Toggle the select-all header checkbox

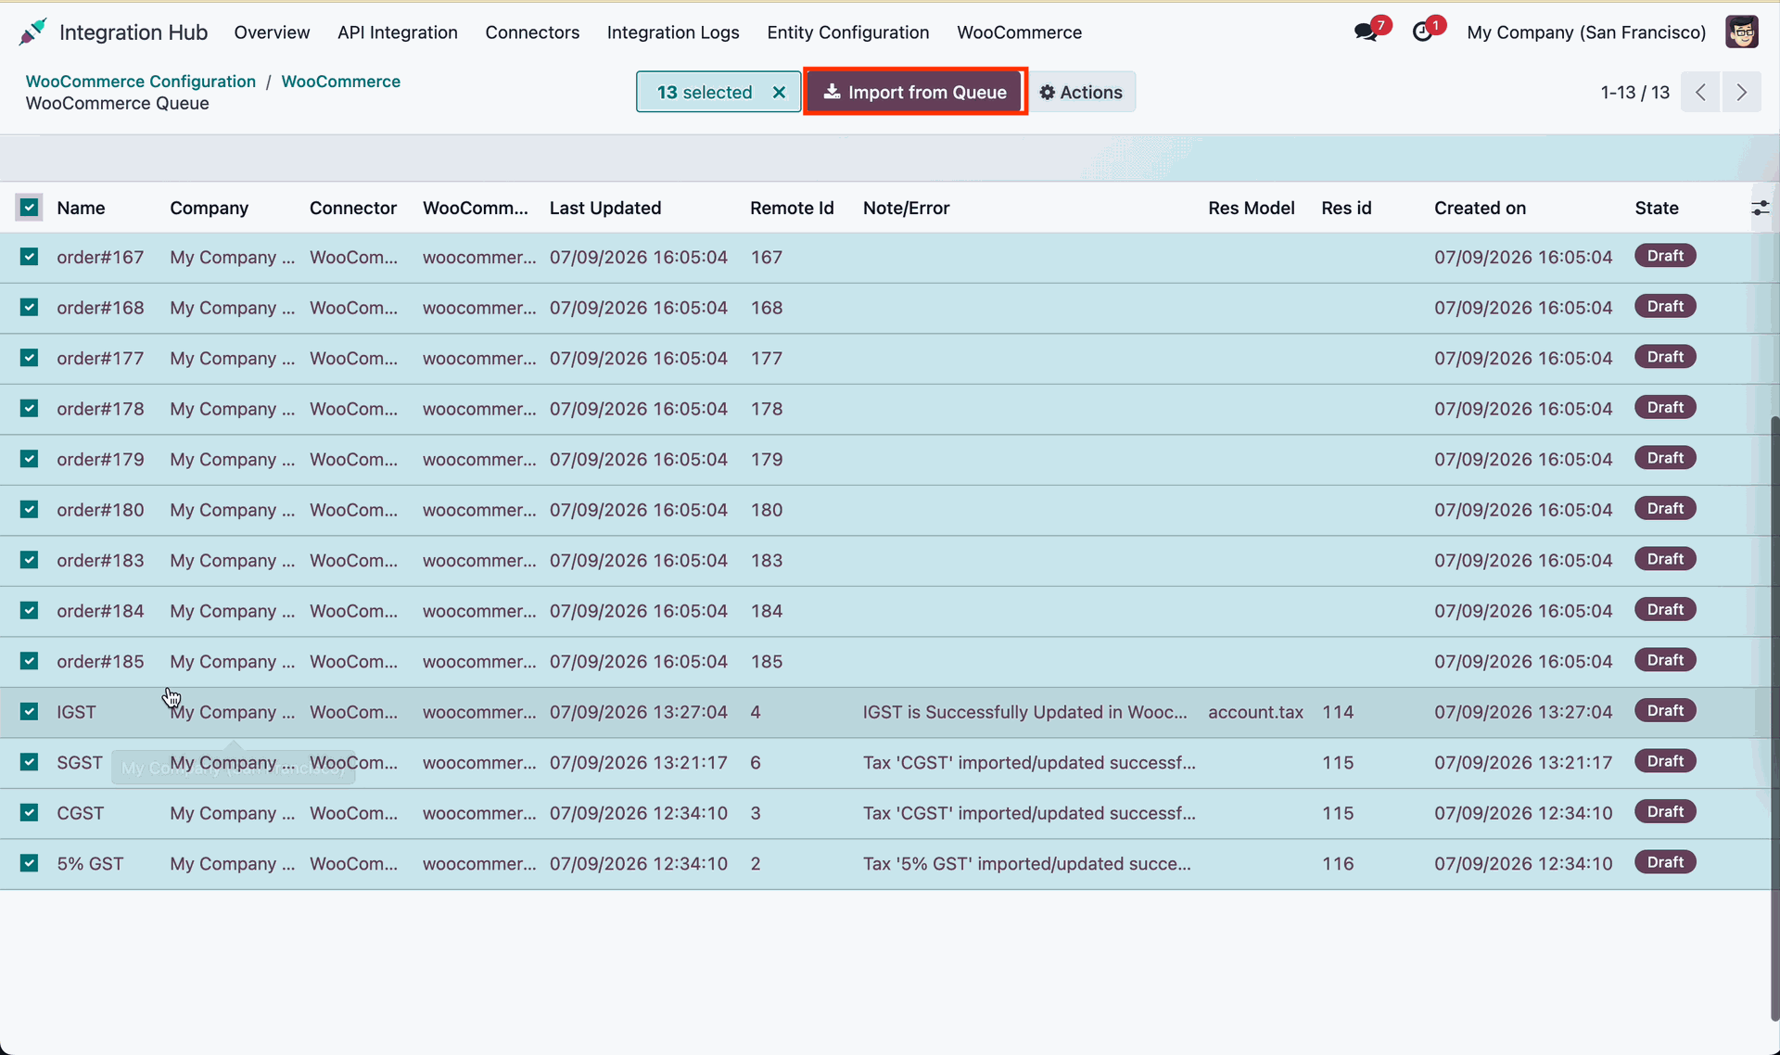(30, 208)
